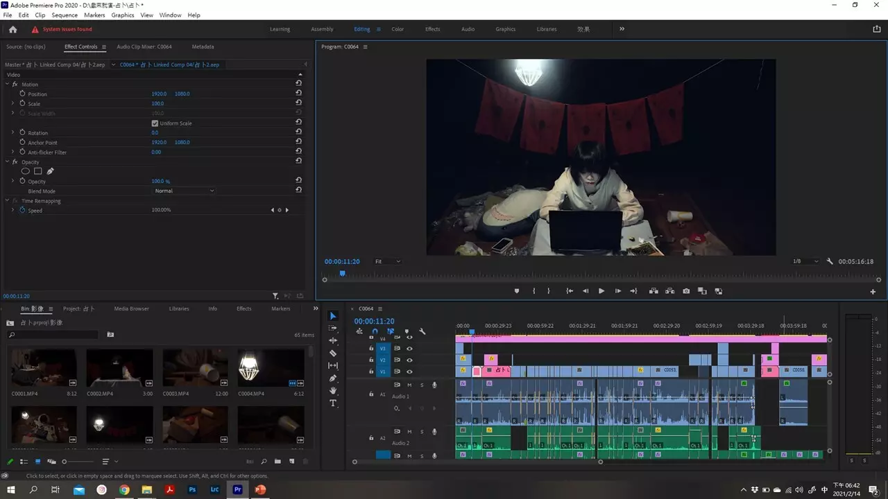
Task: Select the Razor tool
Action: click(333, 353)
